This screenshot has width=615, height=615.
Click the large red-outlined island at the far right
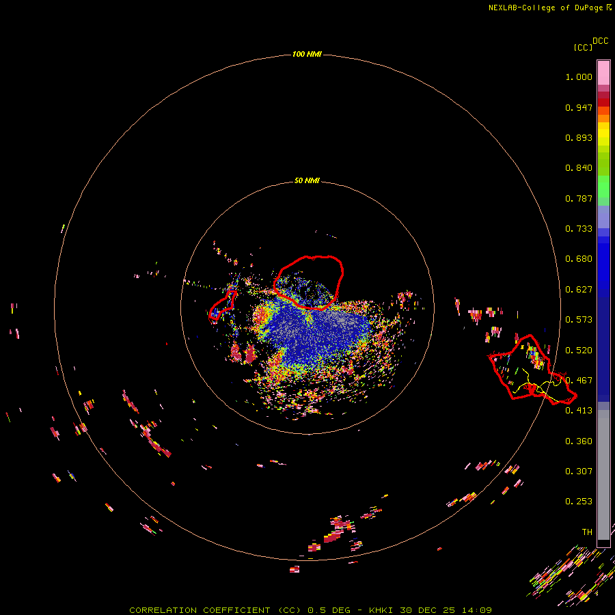coord(532,370)
